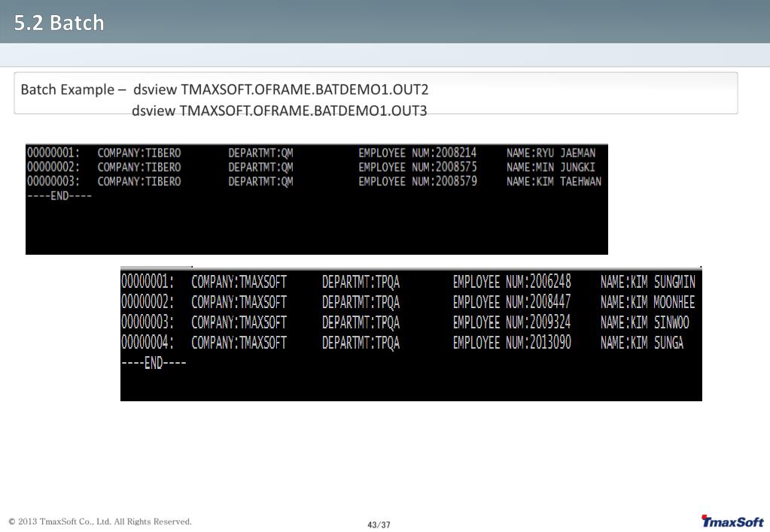Click EMPLOYEE NUM:2008214 value

pyautogui.click(x=418, y=153)
